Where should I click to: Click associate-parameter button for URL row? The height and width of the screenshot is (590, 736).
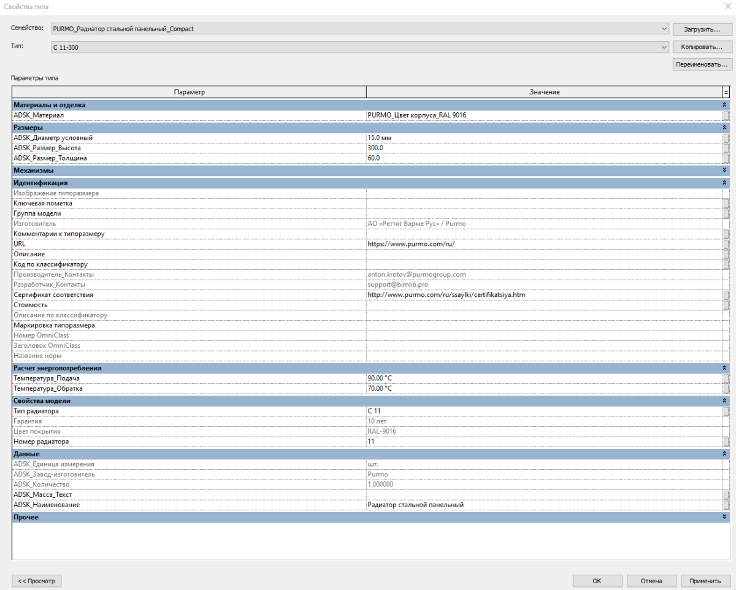(x=726, y=244)
